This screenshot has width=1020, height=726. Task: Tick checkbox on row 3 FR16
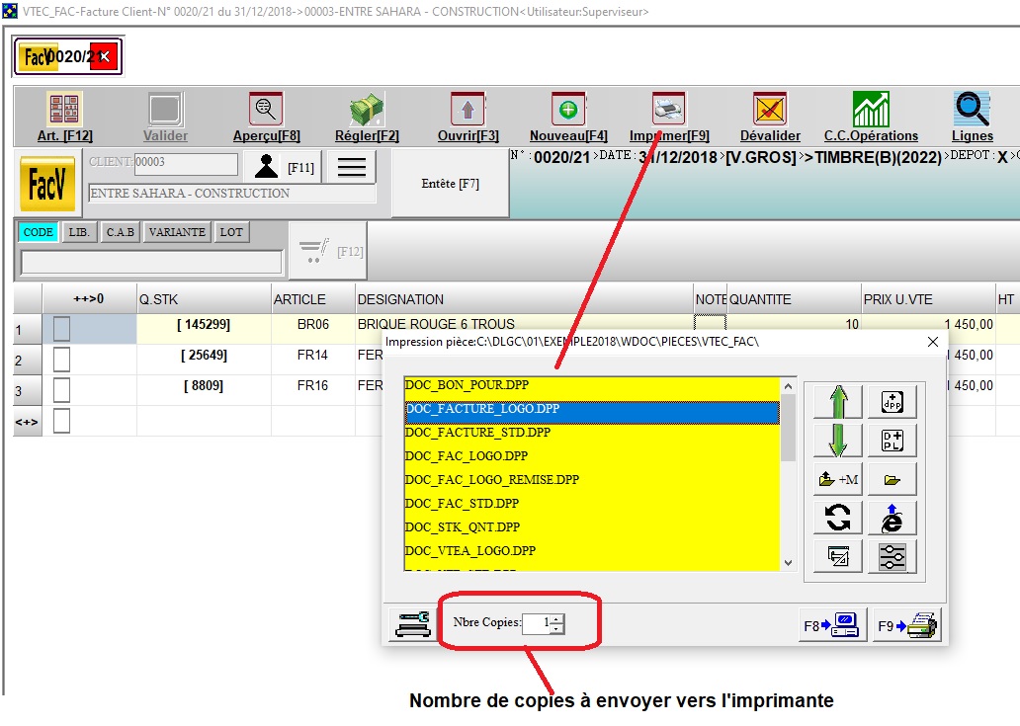[62, 390]
